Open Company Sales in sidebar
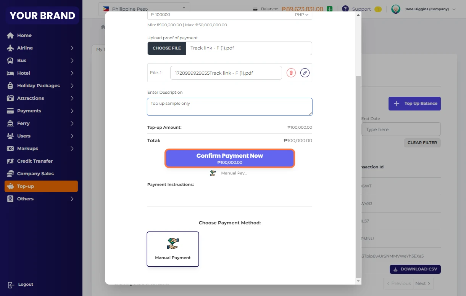Viewport: 466px width, 296px height. coord(35,174)
